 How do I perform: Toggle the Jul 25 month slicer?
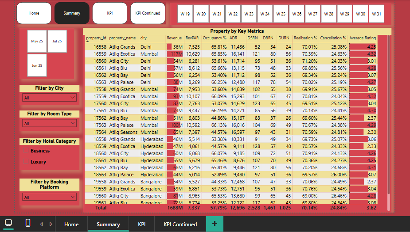point(57,41)
